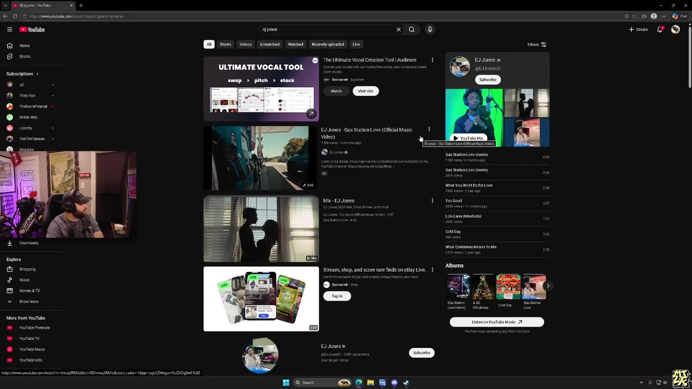This screenshot has height=389, width=692.
Task: Open the search Filters panel
Action: click(x=537, y=45)
